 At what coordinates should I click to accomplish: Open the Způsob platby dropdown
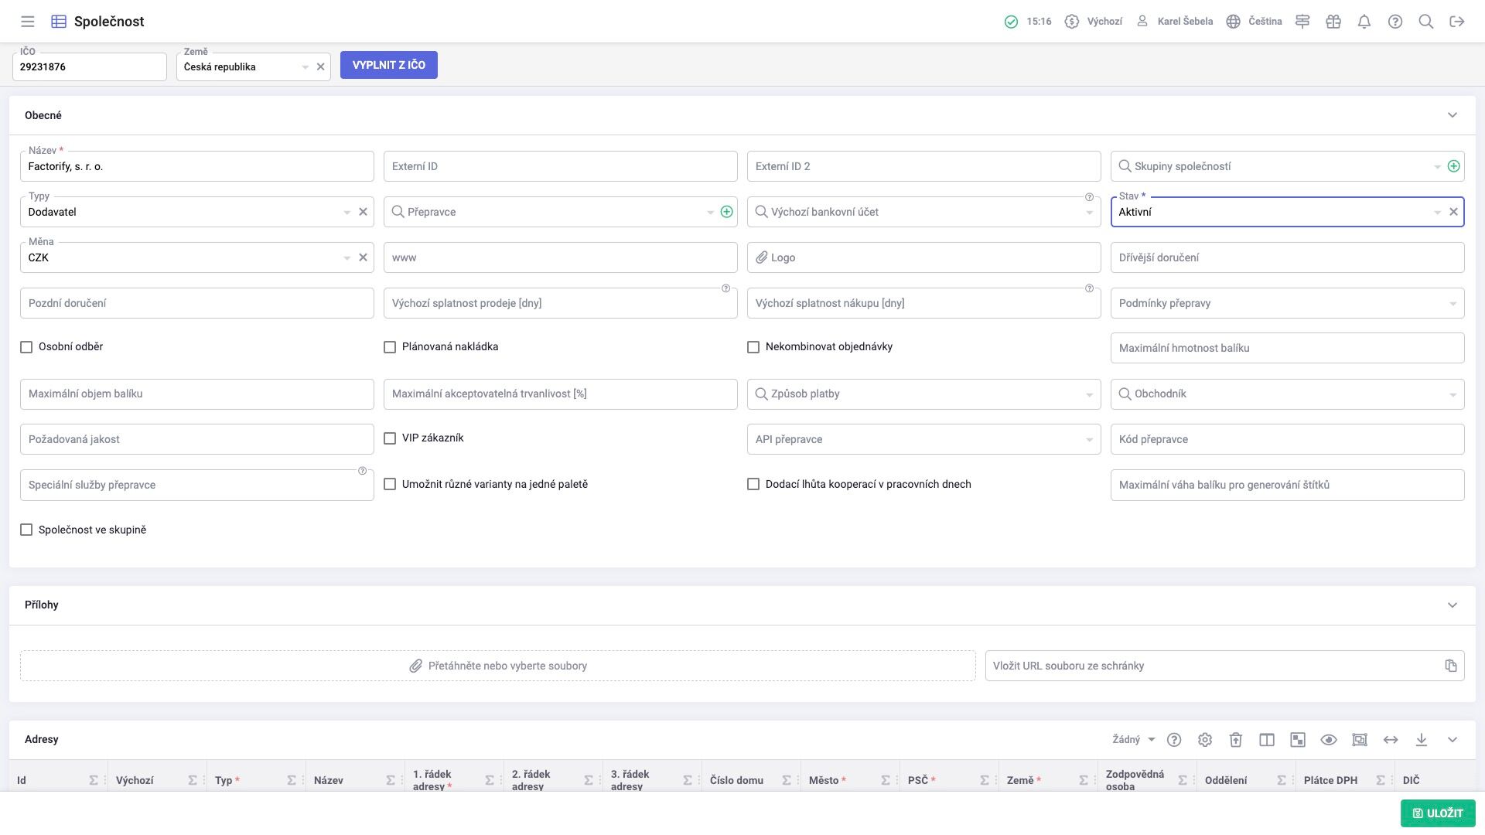coord(923,394)
